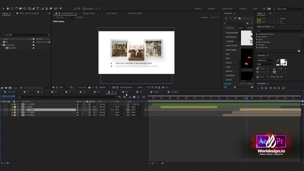Viewport: 304px width, 171px height.
Task: Choose the Standard workspace
Action: pyautogui.click(x=211, y=9)
